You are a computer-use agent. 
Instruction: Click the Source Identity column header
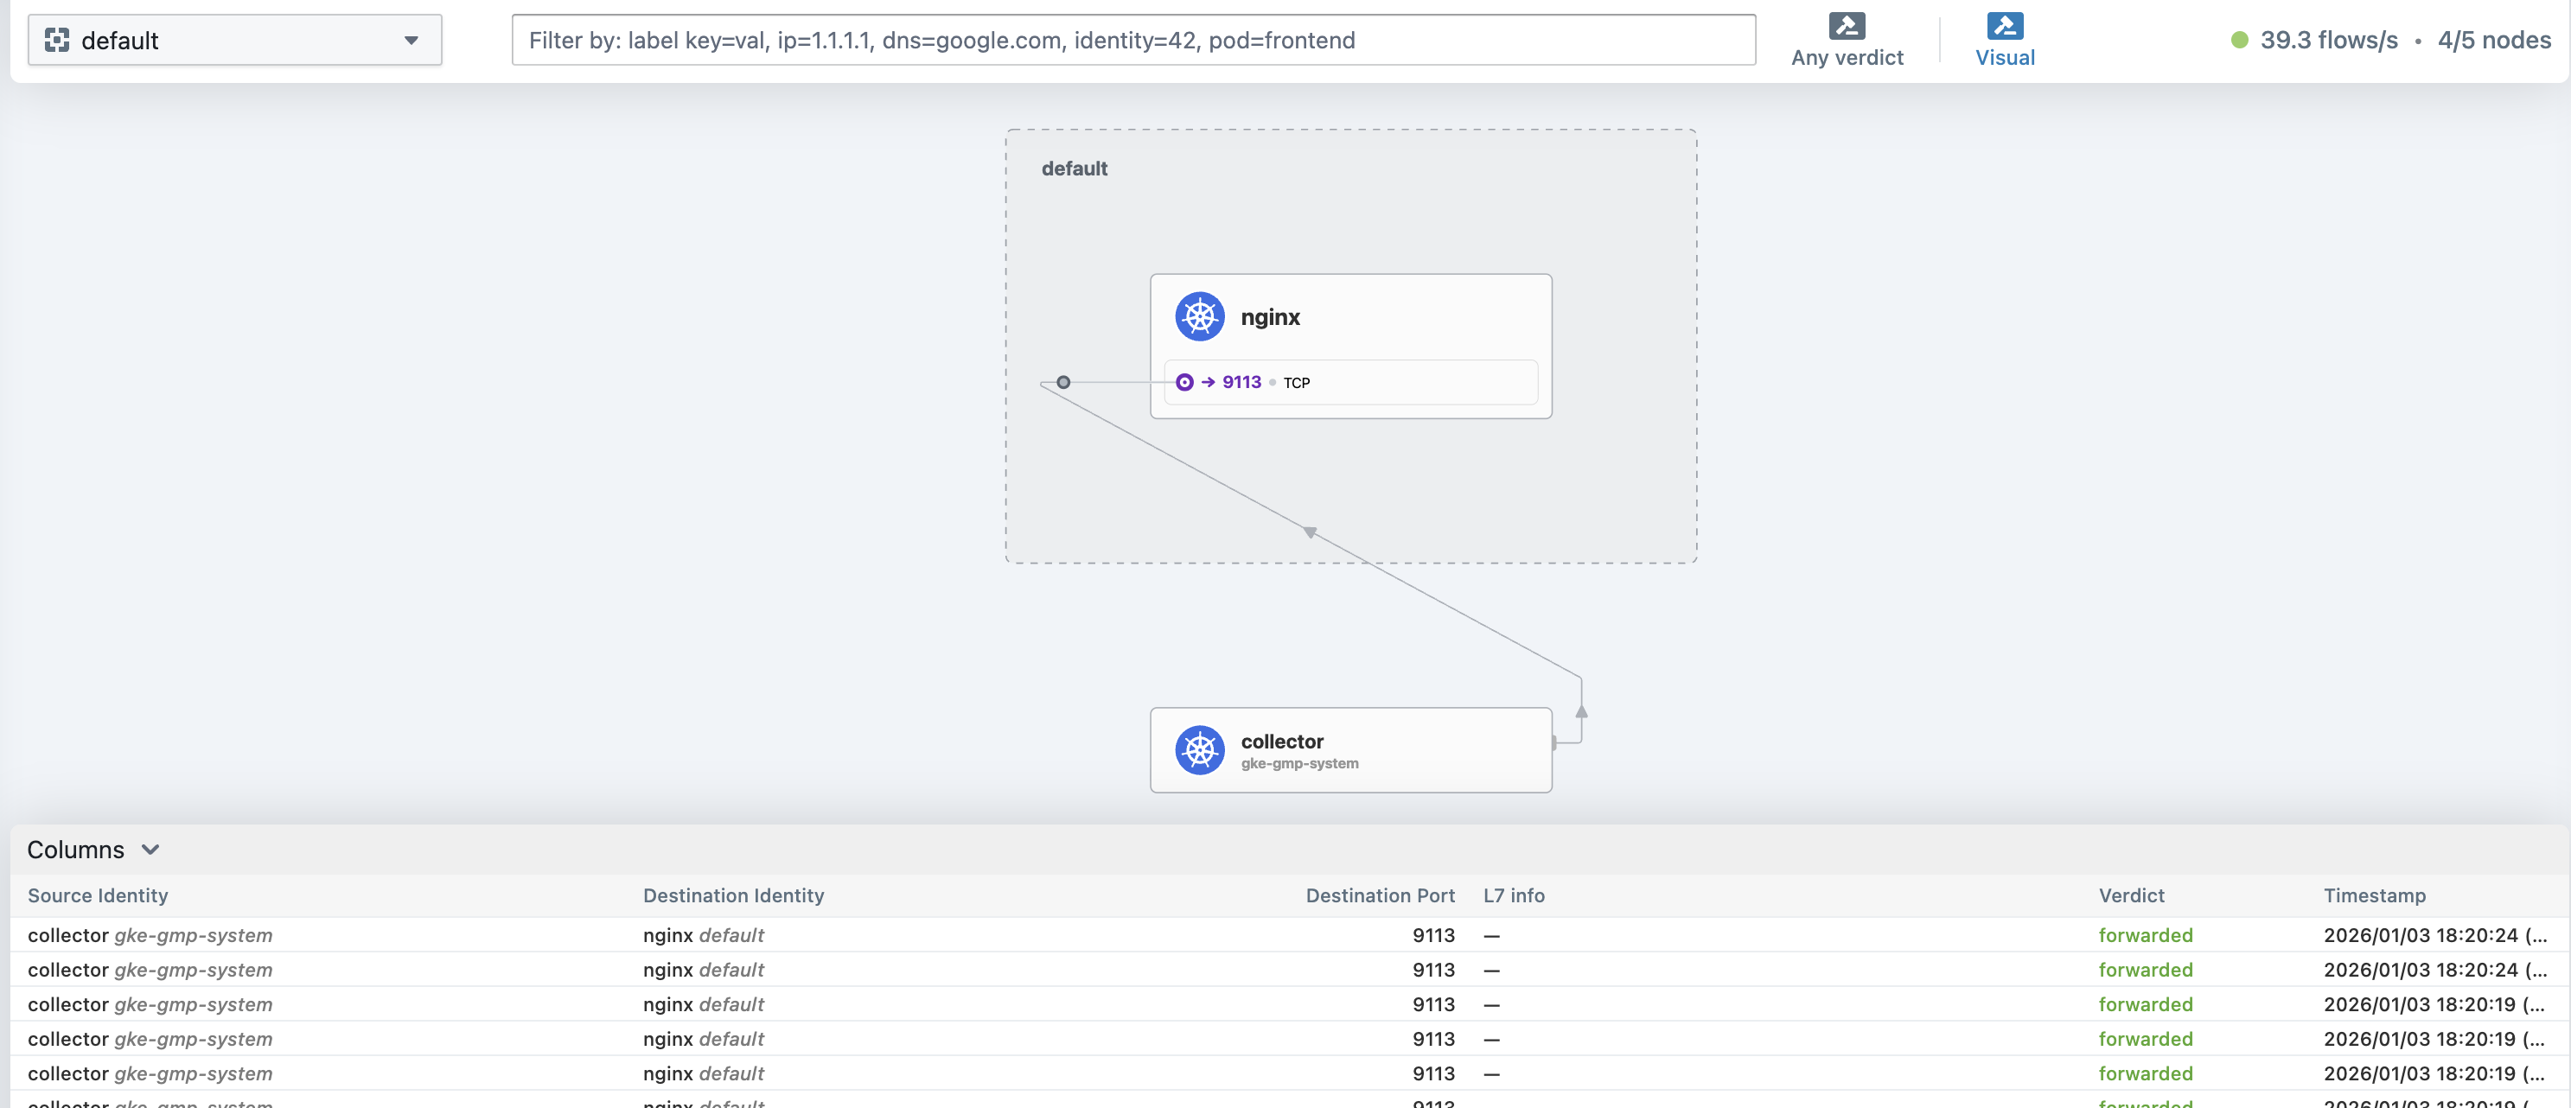(x=98, y=895)
